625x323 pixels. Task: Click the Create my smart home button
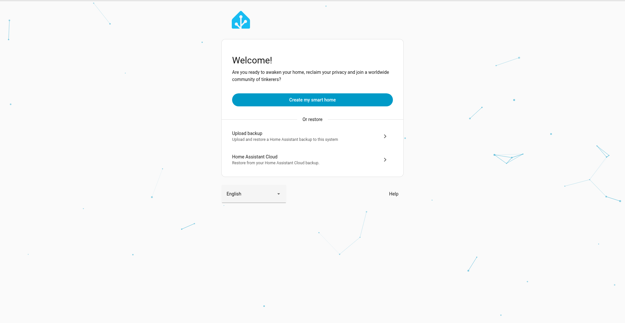tap(312, 100)
